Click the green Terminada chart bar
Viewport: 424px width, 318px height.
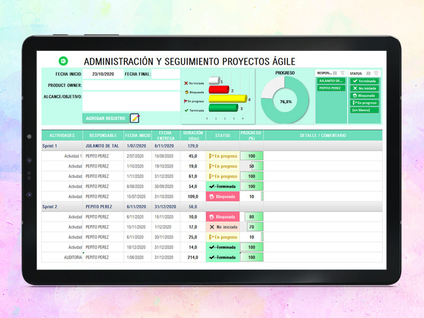[x=224, y=108]
